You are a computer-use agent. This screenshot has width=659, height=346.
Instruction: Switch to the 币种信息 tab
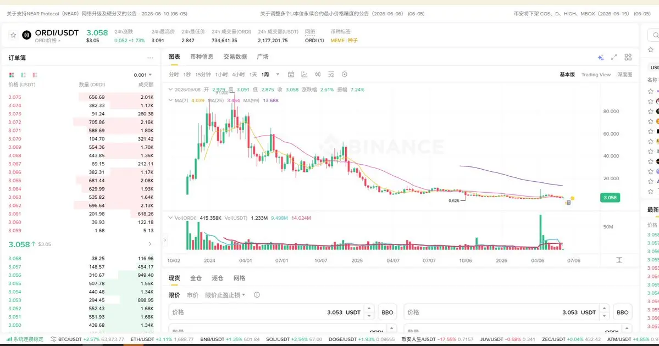click(x=202, y=57)
